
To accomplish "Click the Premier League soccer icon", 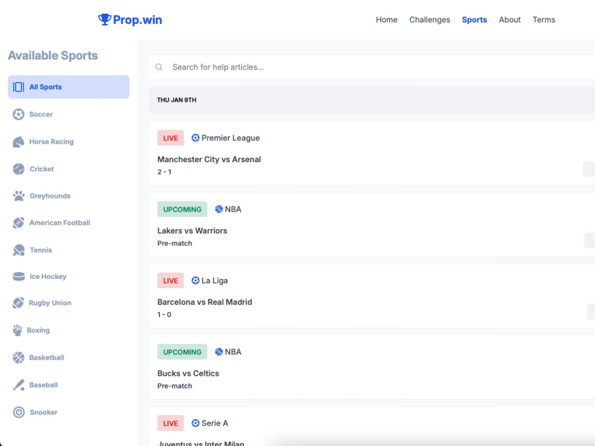I will click(x=195, y=138).
